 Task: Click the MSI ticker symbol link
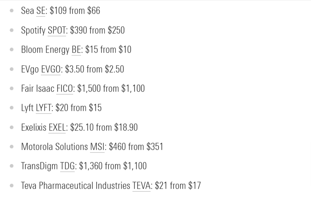(x=97, y=147)
